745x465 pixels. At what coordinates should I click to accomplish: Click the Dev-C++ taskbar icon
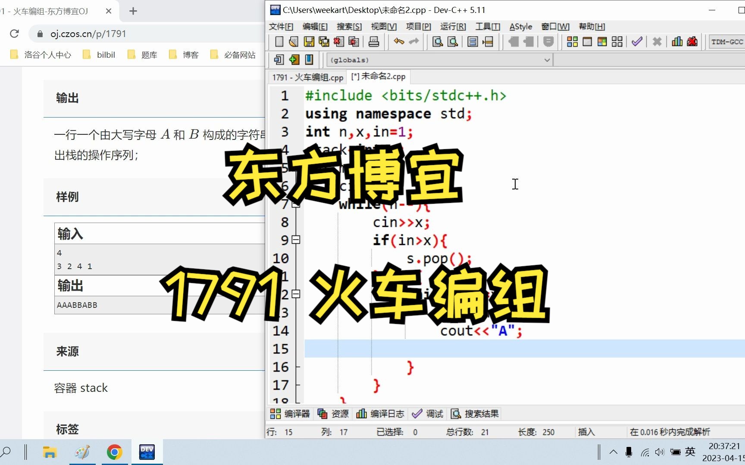(147, 452)
